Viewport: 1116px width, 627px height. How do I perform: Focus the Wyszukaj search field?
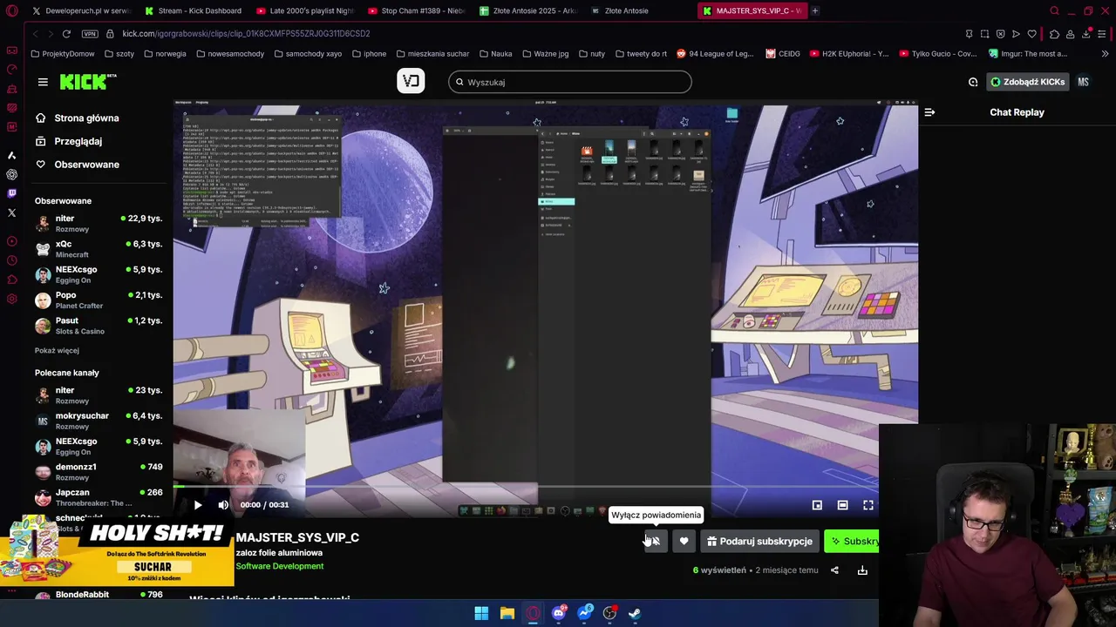click(570, 82)
